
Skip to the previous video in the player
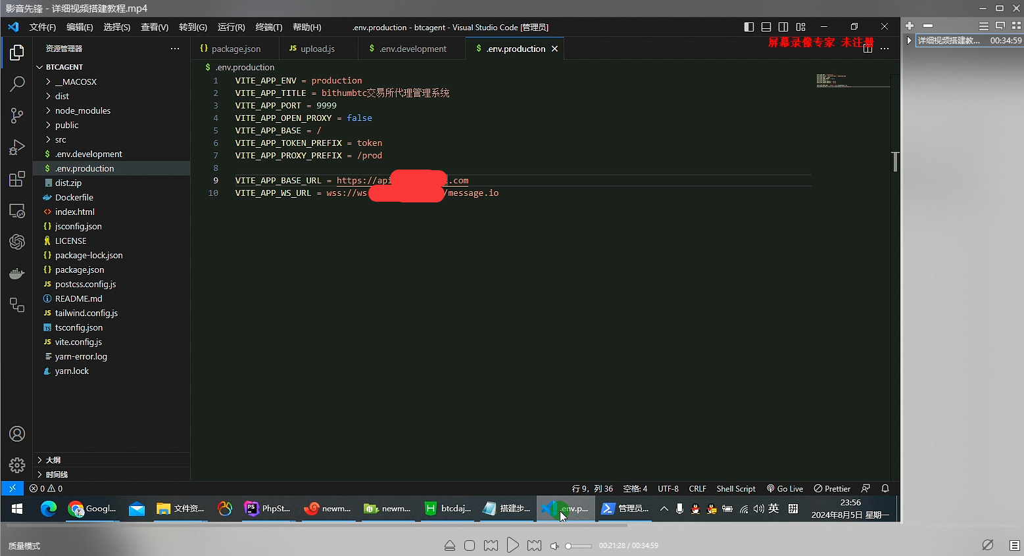(x=491, y=545)
